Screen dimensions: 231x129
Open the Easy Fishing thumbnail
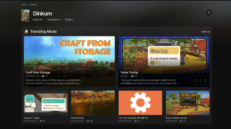pos(93,103)
